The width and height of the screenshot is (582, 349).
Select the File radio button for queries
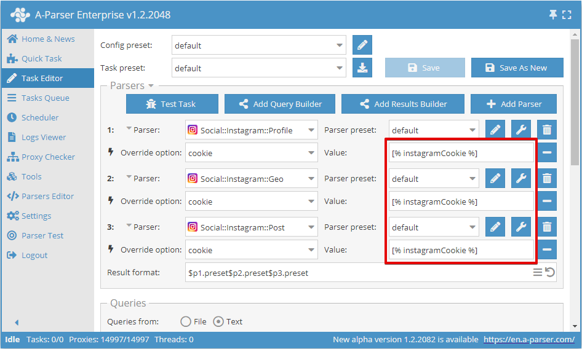[186, 321]
